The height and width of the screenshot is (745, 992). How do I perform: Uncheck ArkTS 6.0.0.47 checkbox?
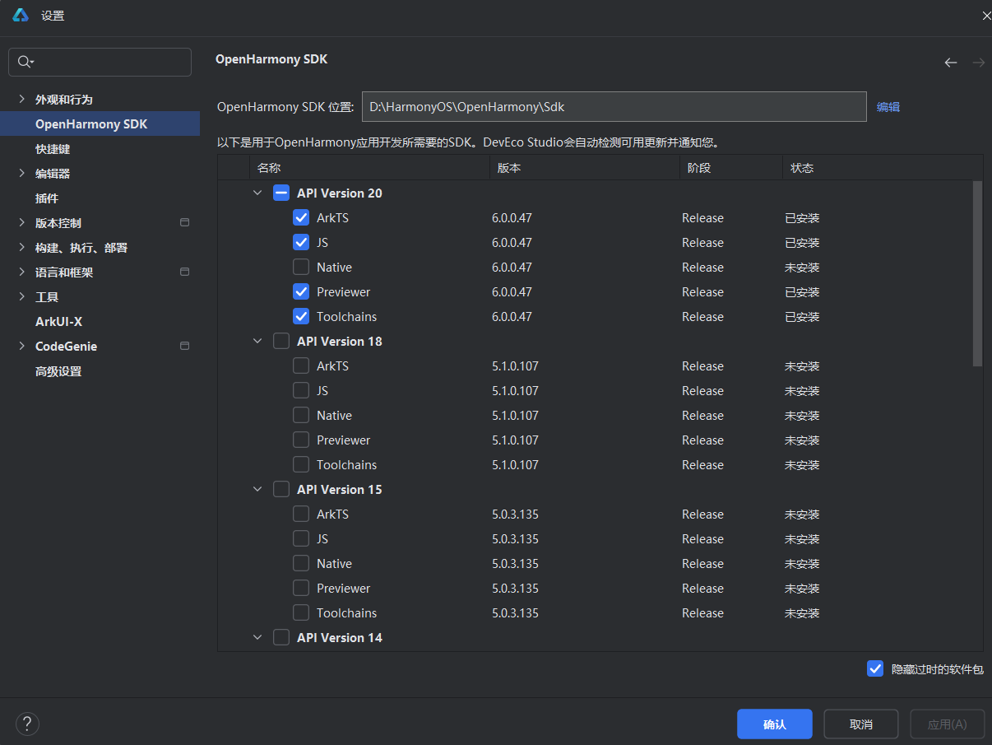tap(301, 217)
